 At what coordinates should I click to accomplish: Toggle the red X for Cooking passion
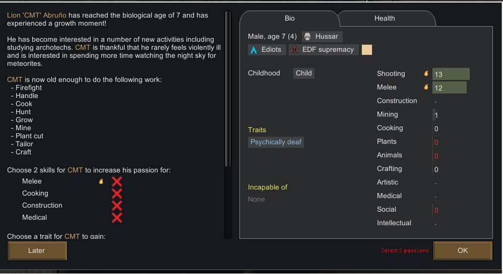click(x=117, y=194)
